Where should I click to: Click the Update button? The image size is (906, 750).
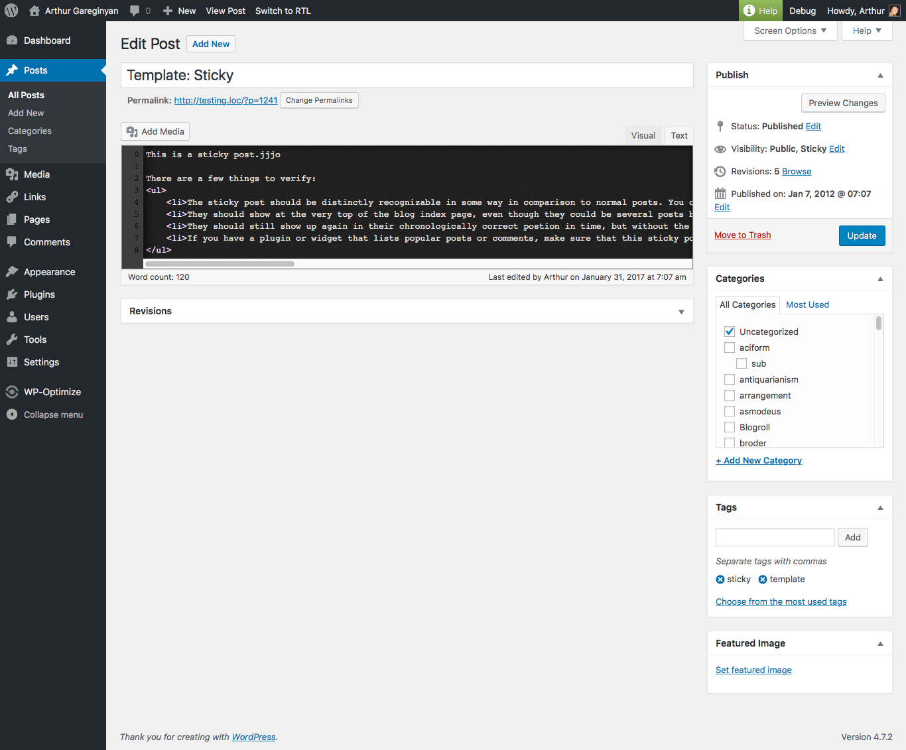coord(862,235)
